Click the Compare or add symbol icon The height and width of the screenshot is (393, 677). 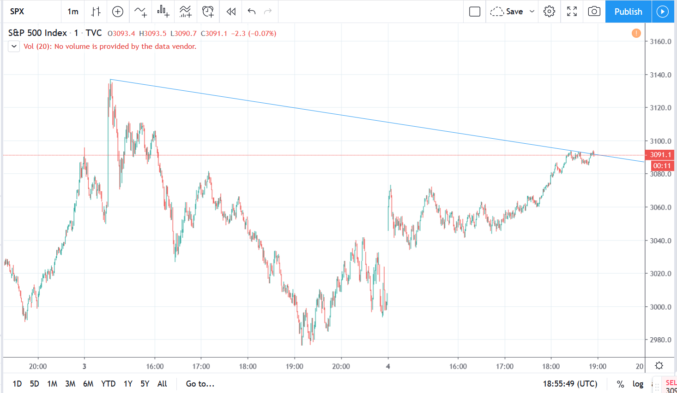point(118,12)
